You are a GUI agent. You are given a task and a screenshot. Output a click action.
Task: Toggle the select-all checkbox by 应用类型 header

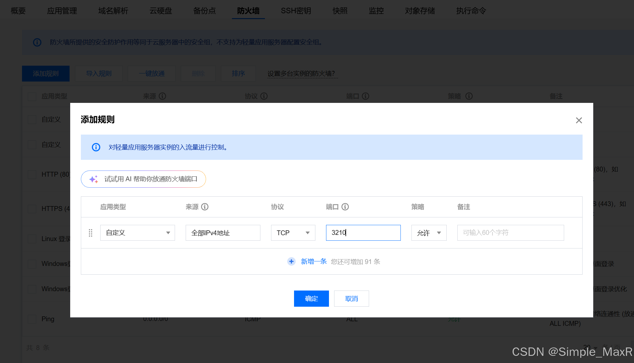[32, 96]
